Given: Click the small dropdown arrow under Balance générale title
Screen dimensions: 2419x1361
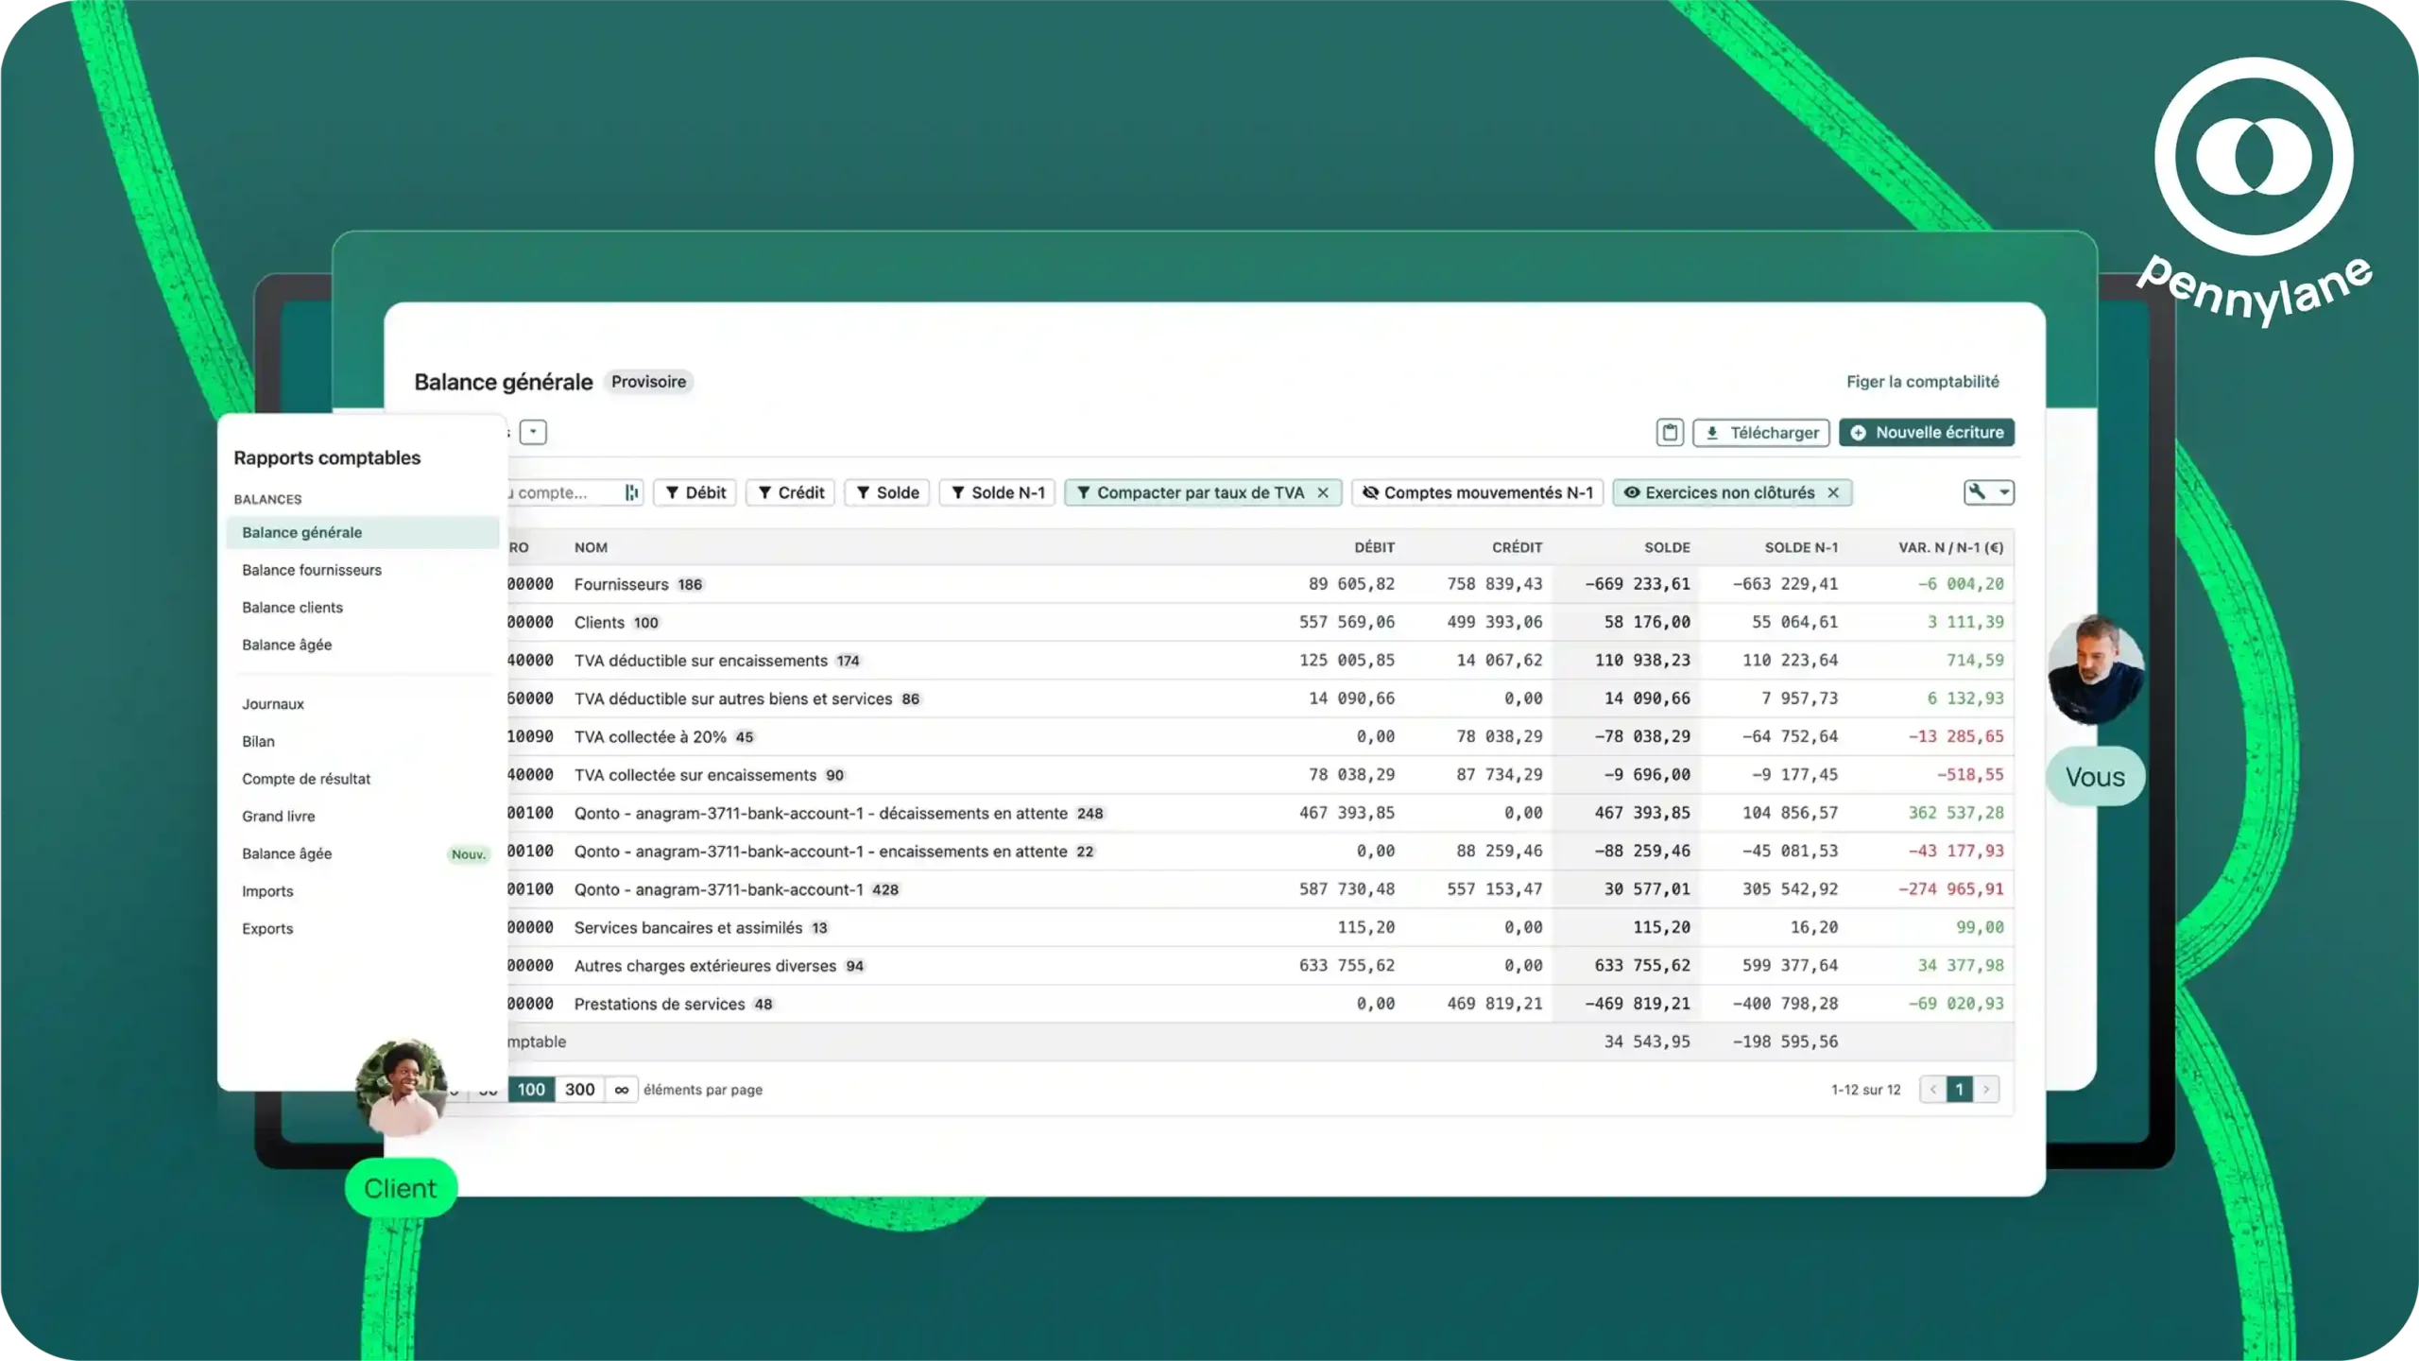Looking at the screenshot, I should pos(533,432).
